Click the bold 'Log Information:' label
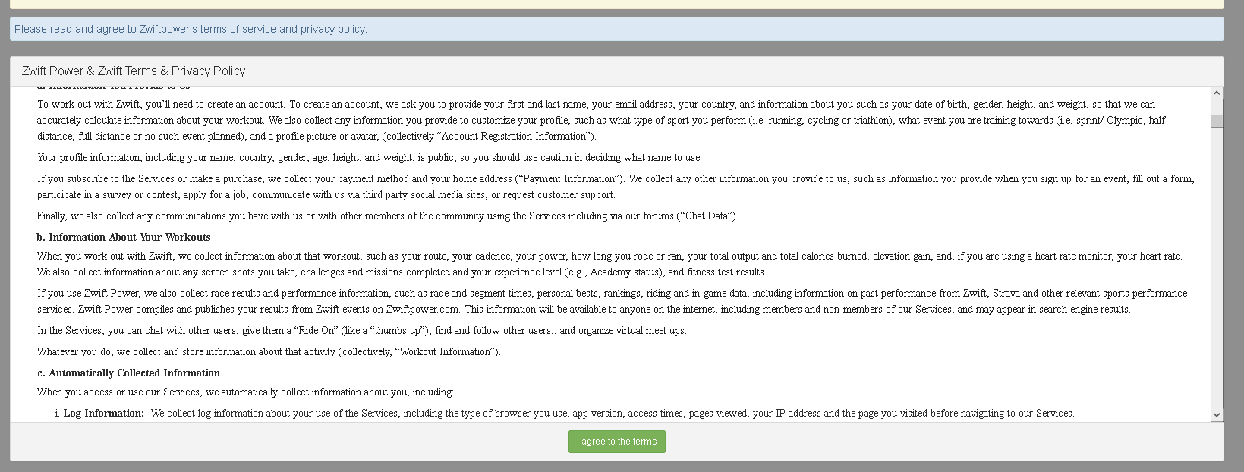This screenshot has height=472, width=1244. coord(103,414)
